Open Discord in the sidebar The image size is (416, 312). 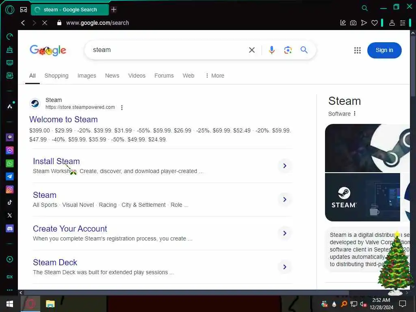point(10,228)
